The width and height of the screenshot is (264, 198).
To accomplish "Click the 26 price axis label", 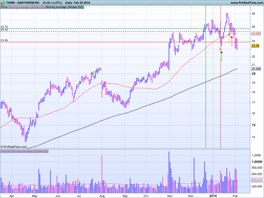I will pyautogui.click(x=253, y=27).
